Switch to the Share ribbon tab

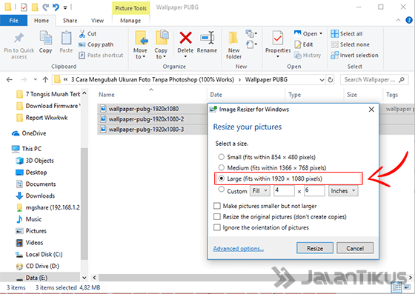[70, 20]
